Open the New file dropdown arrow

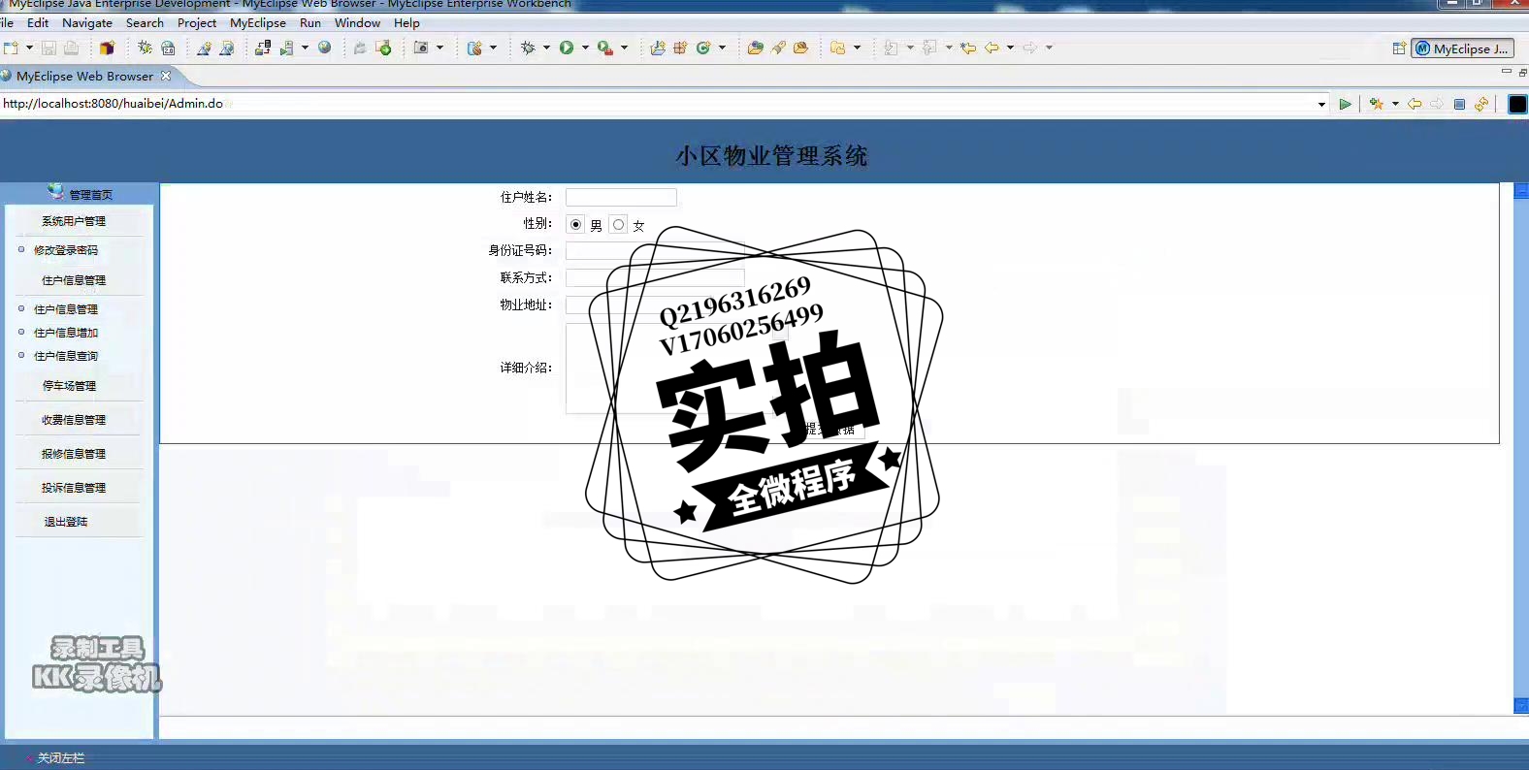click(29, 48)
